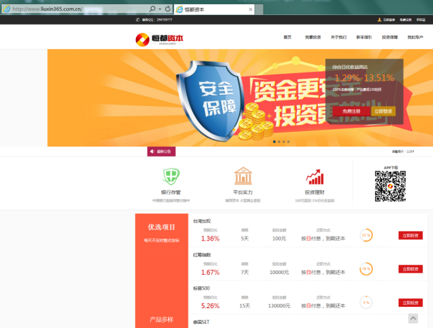
Task: Click the 银行存管 shield icon
Action: pyautogui.click(x=170, y=177)
